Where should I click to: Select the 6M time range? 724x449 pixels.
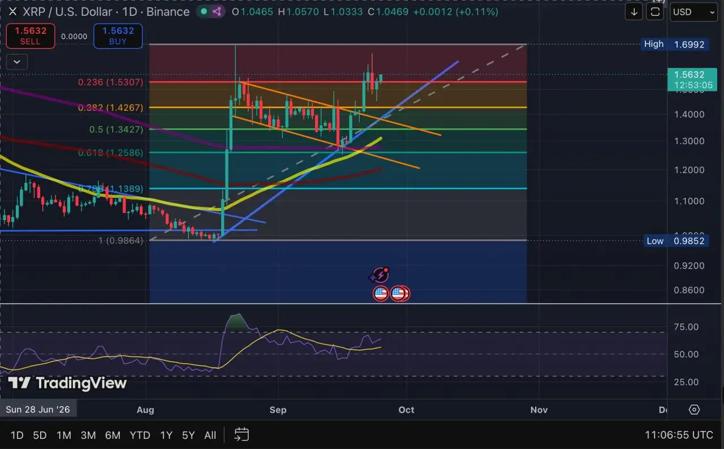[113, 435]
